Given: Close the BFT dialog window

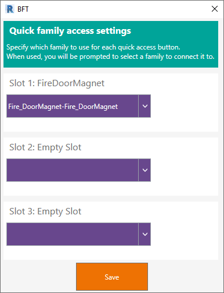Looking at the screenshot, I should coord(215,9).
